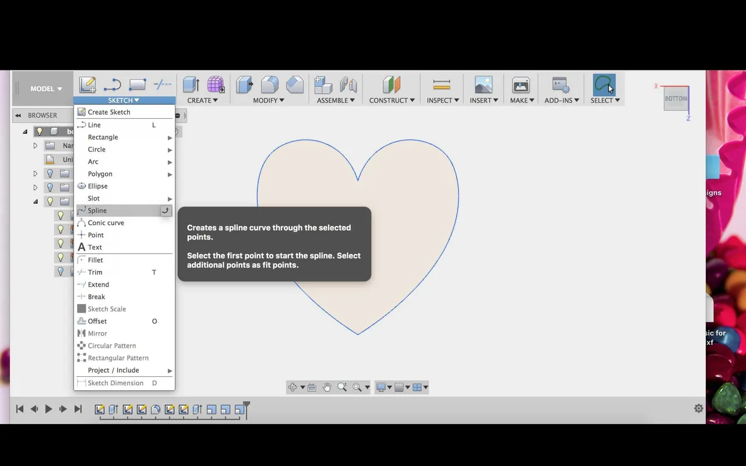Viewport: 746px width, 466px height.
Task: Click the Grid and Snaps icon
Action: click(x=399, y=387)
